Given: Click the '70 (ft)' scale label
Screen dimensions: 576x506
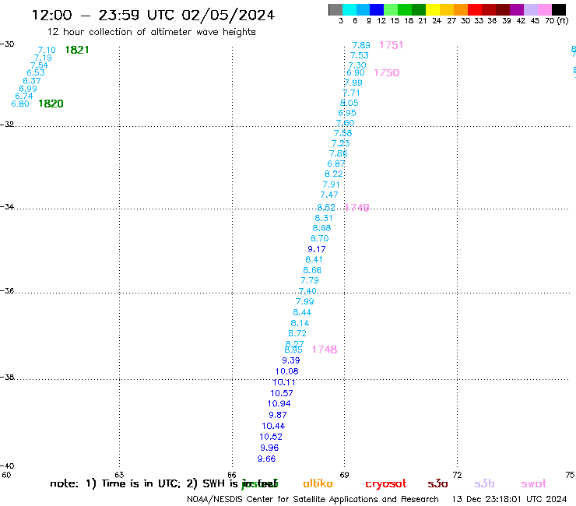Looking at the screenshot, I should 557,21.
